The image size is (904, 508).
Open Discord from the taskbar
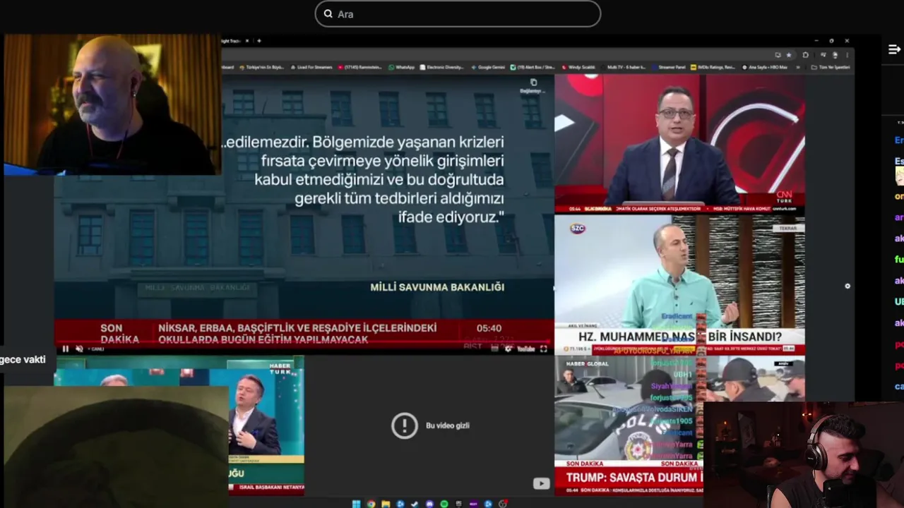(429, 504)
